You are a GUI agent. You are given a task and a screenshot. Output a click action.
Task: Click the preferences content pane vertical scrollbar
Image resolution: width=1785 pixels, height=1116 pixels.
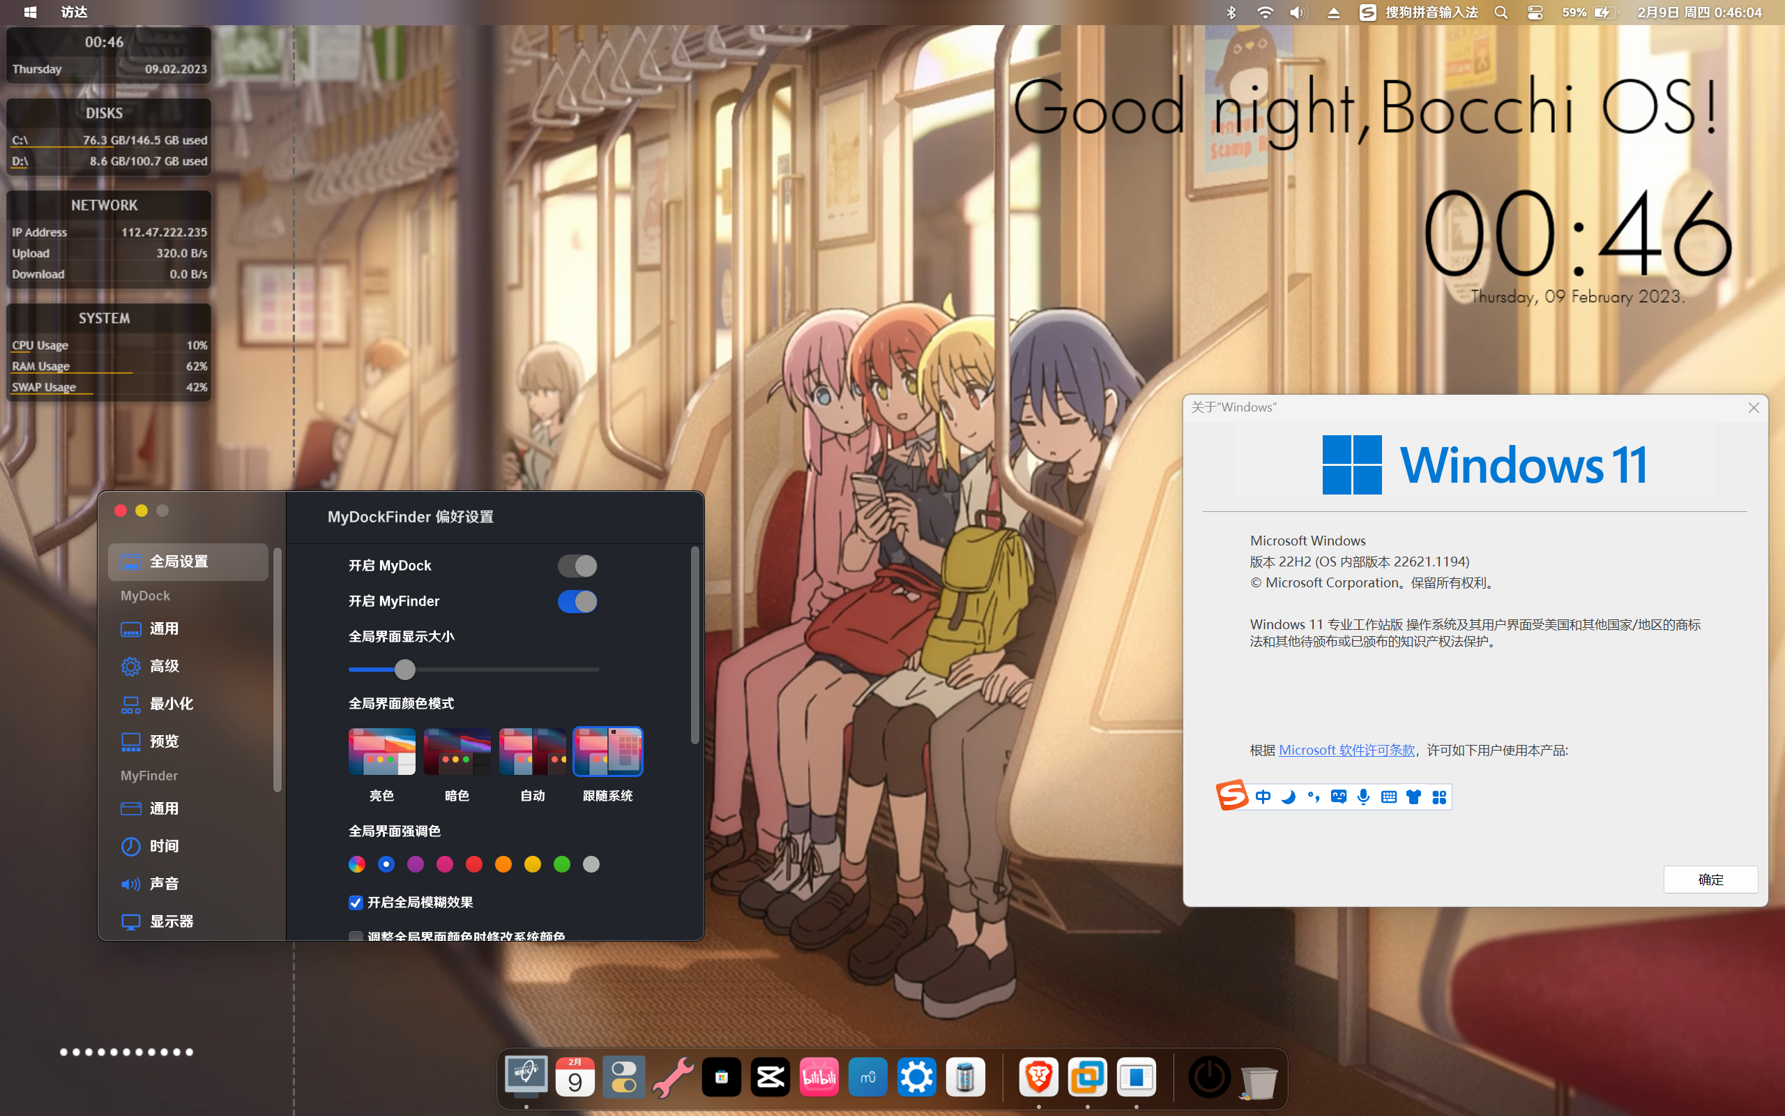[x=694, y=646]
